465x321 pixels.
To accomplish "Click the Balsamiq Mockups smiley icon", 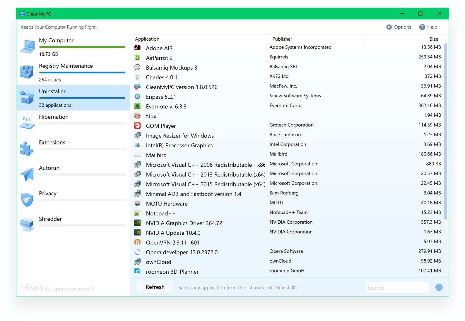I will [x=137, y=67].
